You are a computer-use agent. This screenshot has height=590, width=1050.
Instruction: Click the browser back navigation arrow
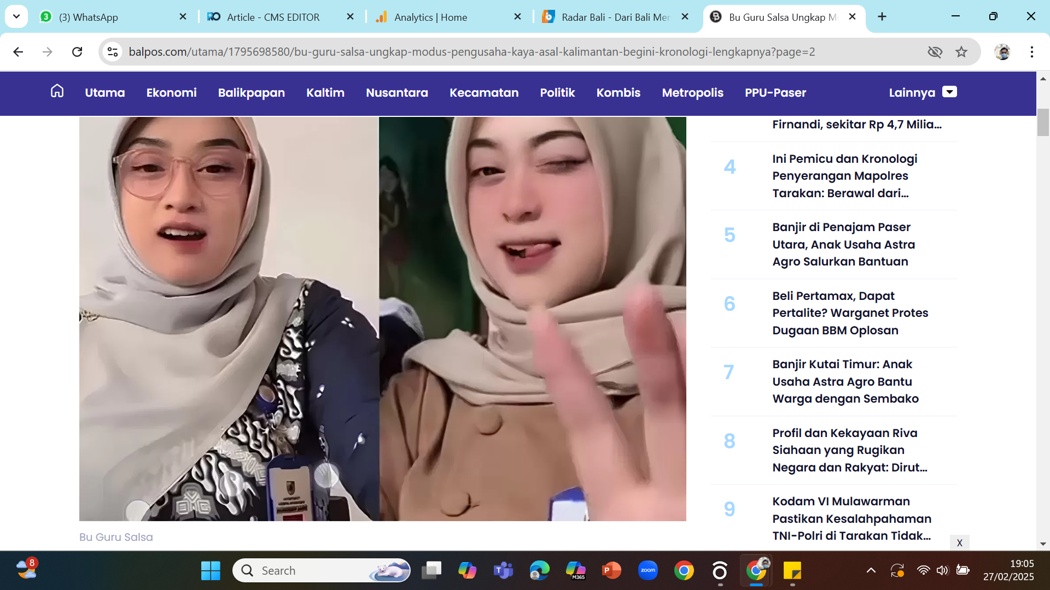pyautogui.click(x=19, y=52)
